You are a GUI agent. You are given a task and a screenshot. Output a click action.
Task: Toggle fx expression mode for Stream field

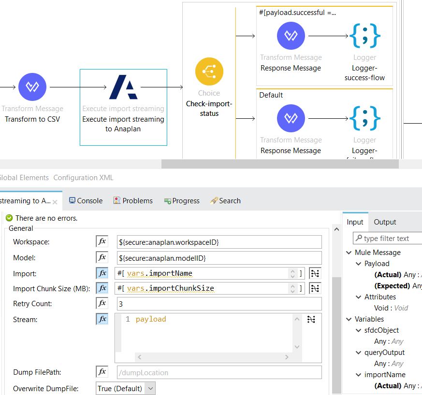[x=102, y=319]
